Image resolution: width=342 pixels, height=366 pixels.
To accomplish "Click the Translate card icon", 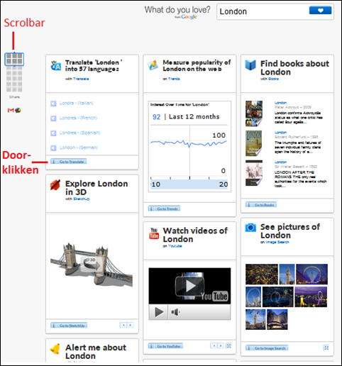I will tap(56, 65).
